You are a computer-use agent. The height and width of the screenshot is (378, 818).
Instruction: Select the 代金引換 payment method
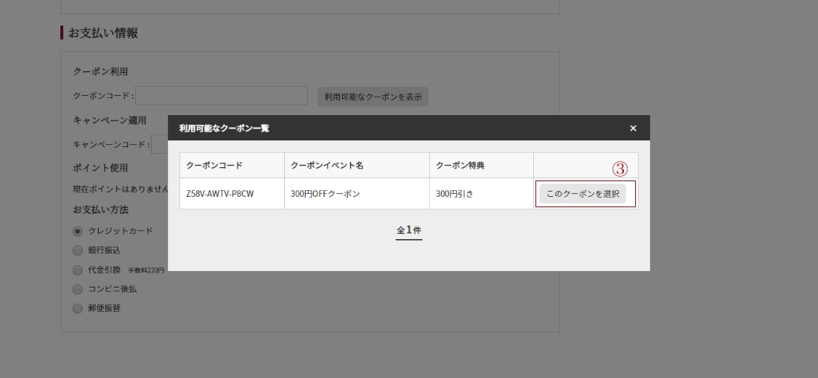tap(78, 270)
